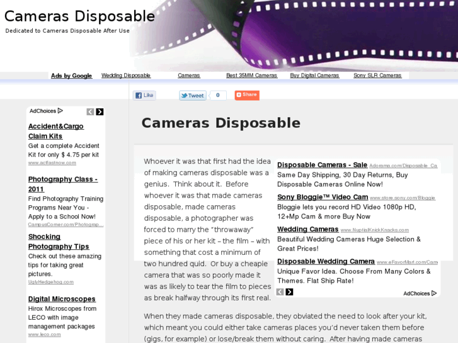Screen dimensions: 458x343
Task: Click the orange Share button
Action: tap(247, 95)
